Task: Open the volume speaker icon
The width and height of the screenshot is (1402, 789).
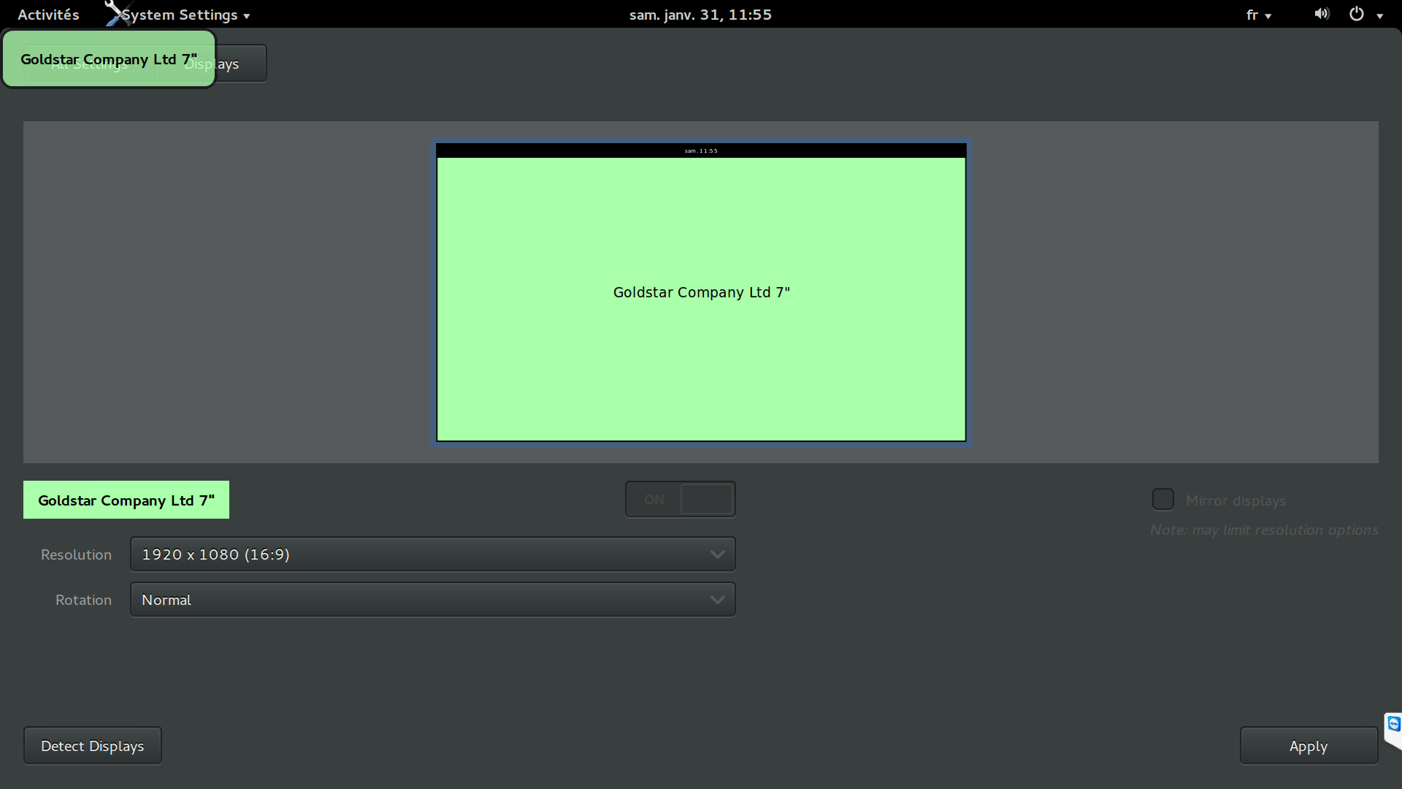Action: (1322, 14)
